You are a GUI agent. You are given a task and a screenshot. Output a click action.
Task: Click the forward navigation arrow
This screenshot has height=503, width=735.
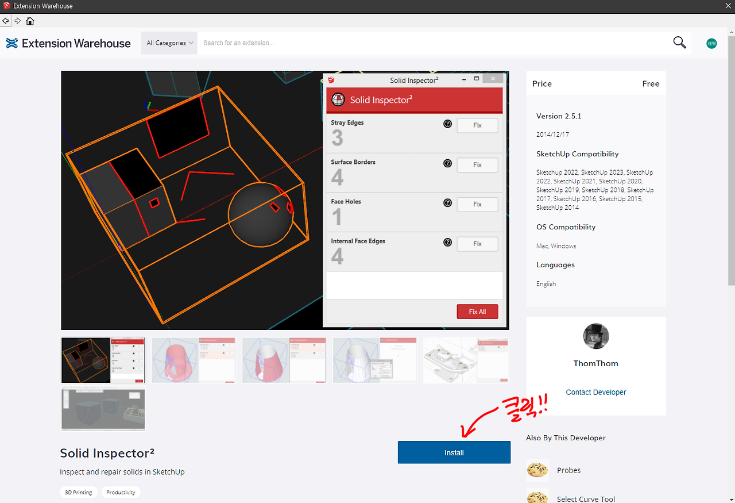tap(17, 21)
